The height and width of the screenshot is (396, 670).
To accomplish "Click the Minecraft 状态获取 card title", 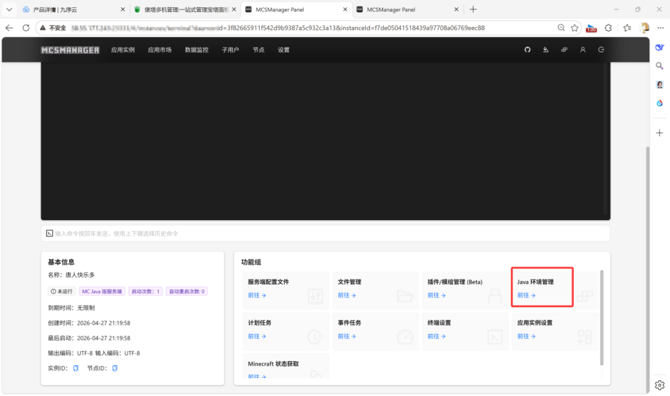I will tap(273, 363).
